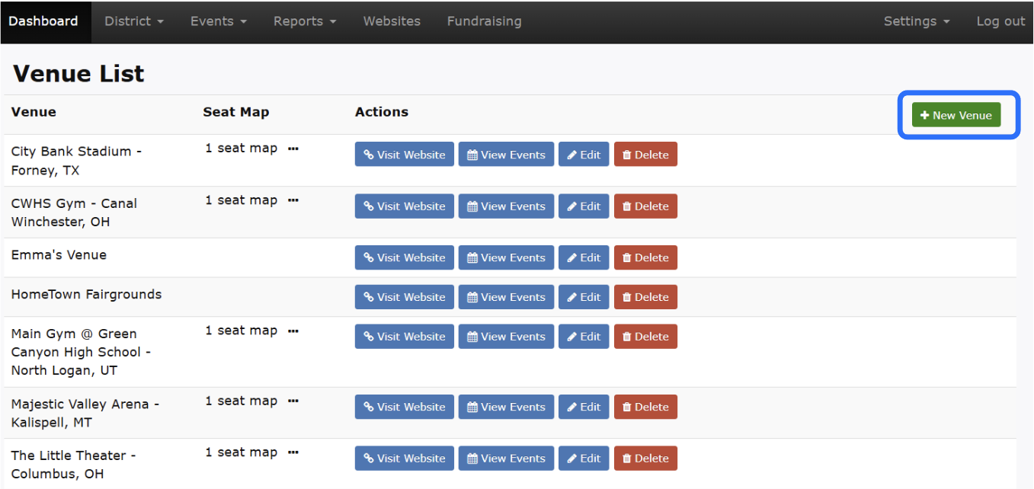Log out of the account
The image size is (1034, 489).
click(x=1000, y=21)
